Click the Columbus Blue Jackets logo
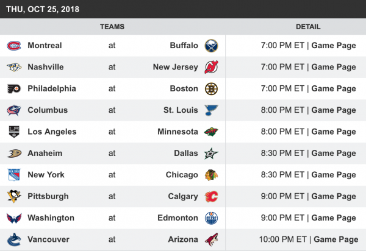Image resolution: width=366 pixels, height=251 pixels. [x=13, y=110]
